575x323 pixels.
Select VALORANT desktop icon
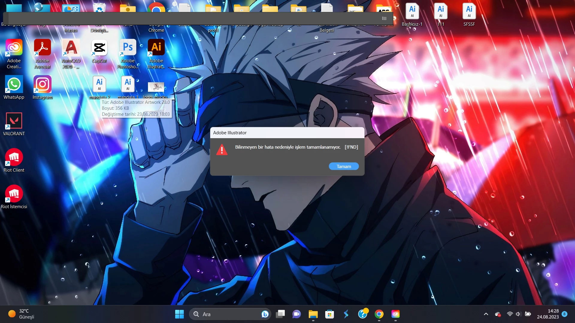click(14, 121)
